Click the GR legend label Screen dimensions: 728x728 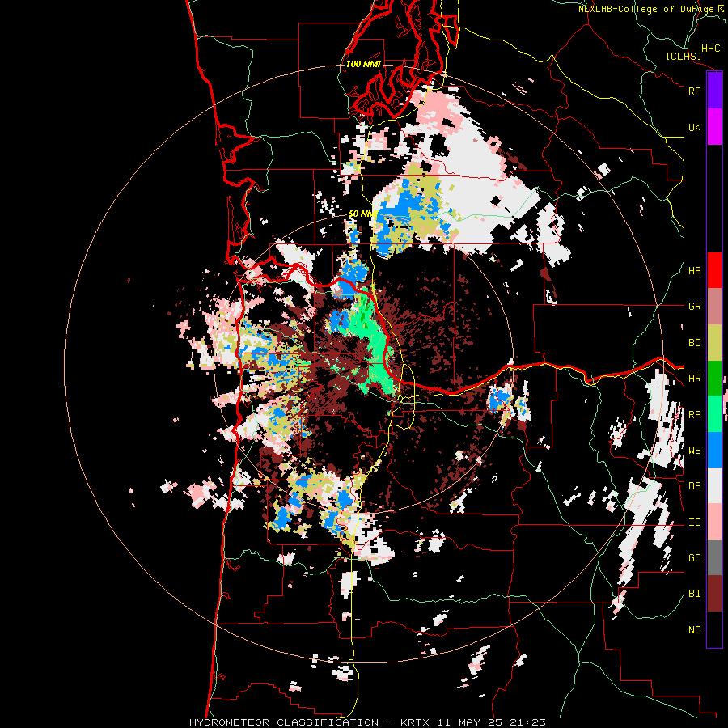[694, 307]
